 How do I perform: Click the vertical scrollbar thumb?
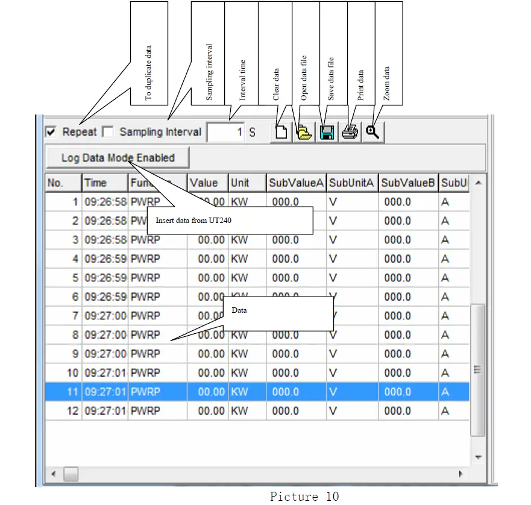pos(478,370)
